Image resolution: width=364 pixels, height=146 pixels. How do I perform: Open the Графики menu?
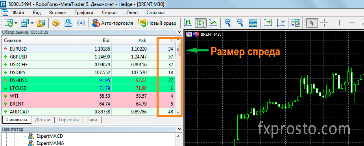(x=84, y=13)
